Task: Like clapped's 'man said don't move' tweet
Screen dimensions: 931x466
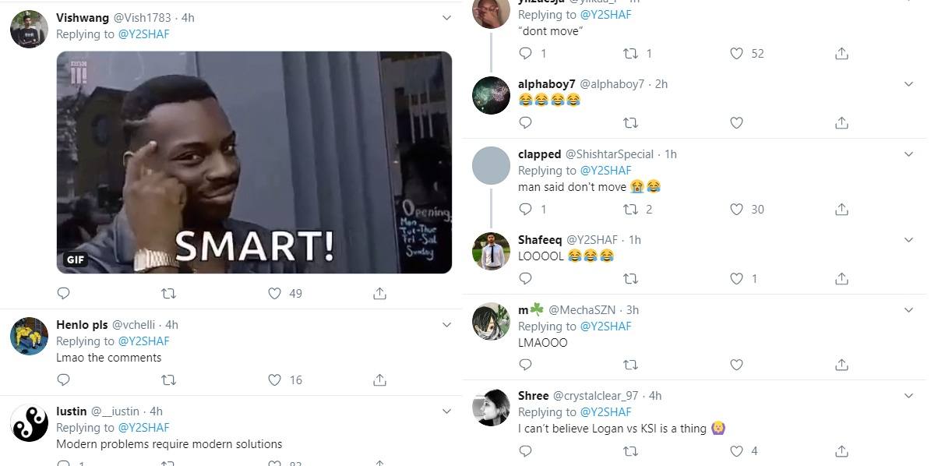Action: click(x=736, y=209)
